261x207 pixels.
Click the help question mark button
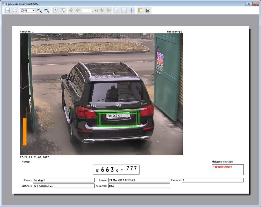tap(248, 4)
